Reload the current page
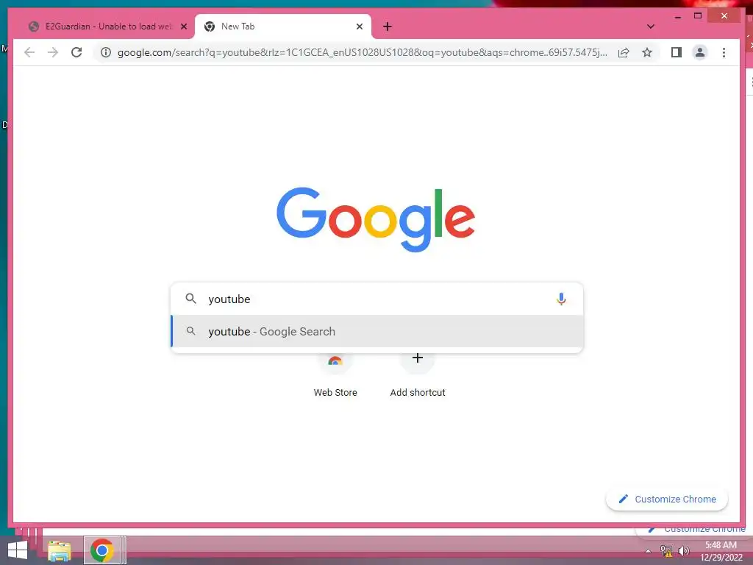This screenshot has width=753, height=565. coord(76,52)
